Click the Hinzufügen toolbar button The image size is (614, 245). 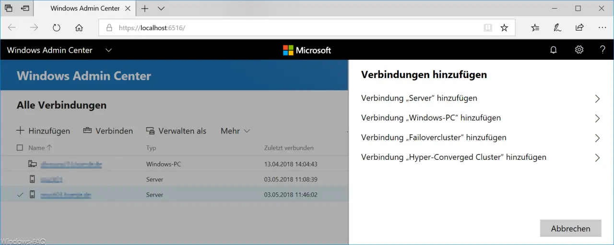pyautogui.click(x=43, y=131)
